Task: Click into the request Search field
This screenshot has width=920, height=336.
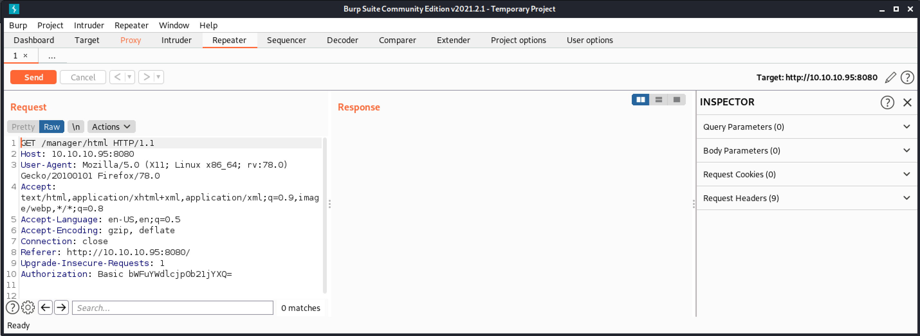Action: 172,308
